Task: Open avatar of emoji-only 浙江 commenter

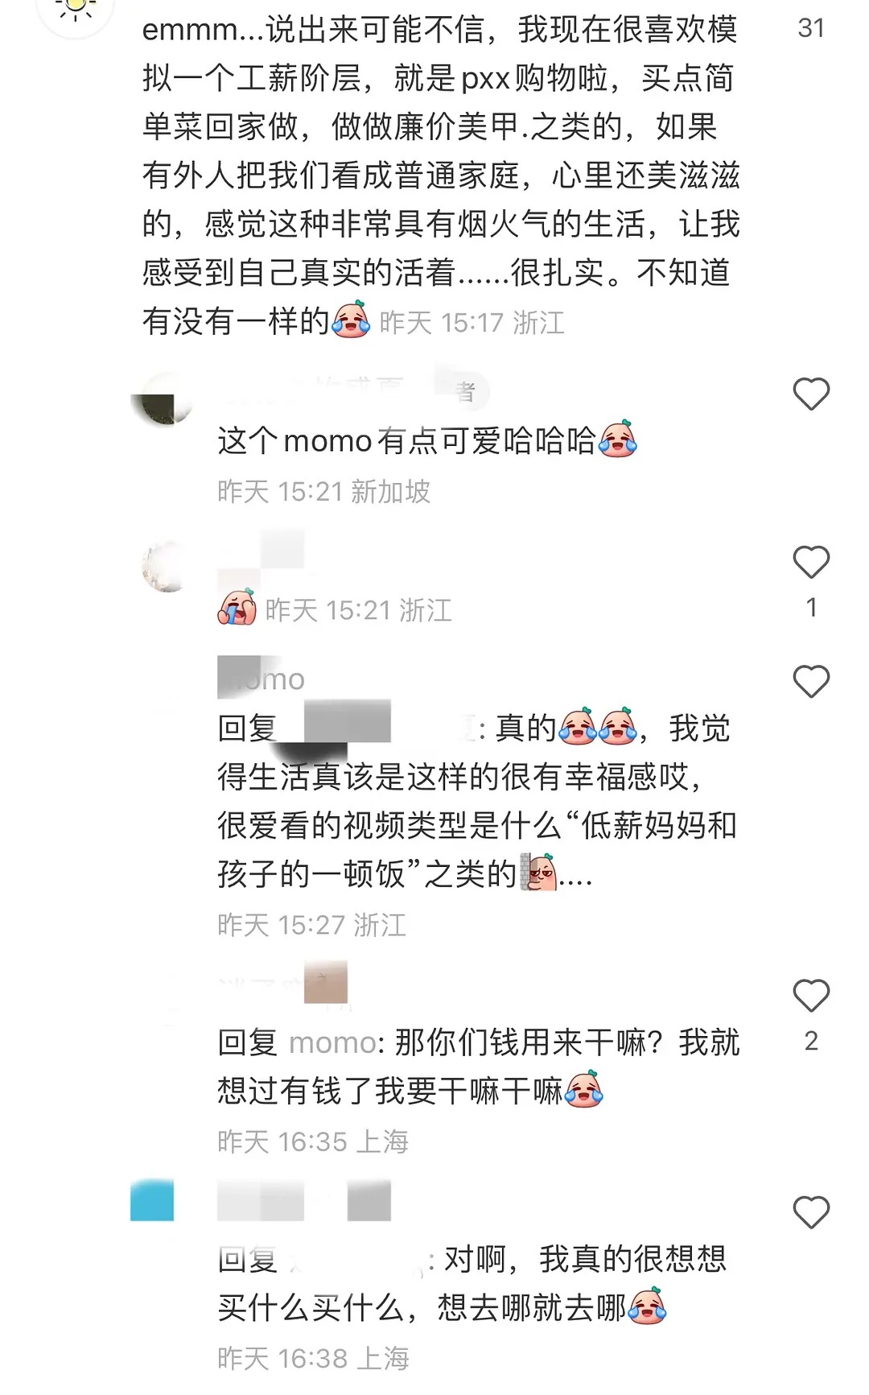Action: click(x=164, y=567)
